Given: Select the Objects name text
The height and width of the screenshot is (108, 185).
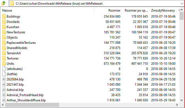Looking at the screenshot, I should (12, 37).
